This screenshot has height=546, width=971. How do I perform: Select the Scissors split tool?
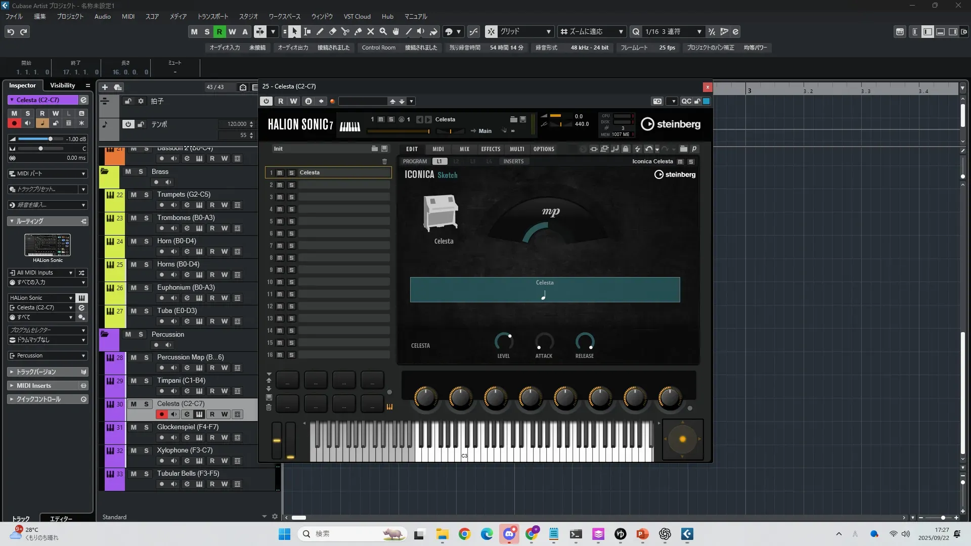(x=345, y=32)
